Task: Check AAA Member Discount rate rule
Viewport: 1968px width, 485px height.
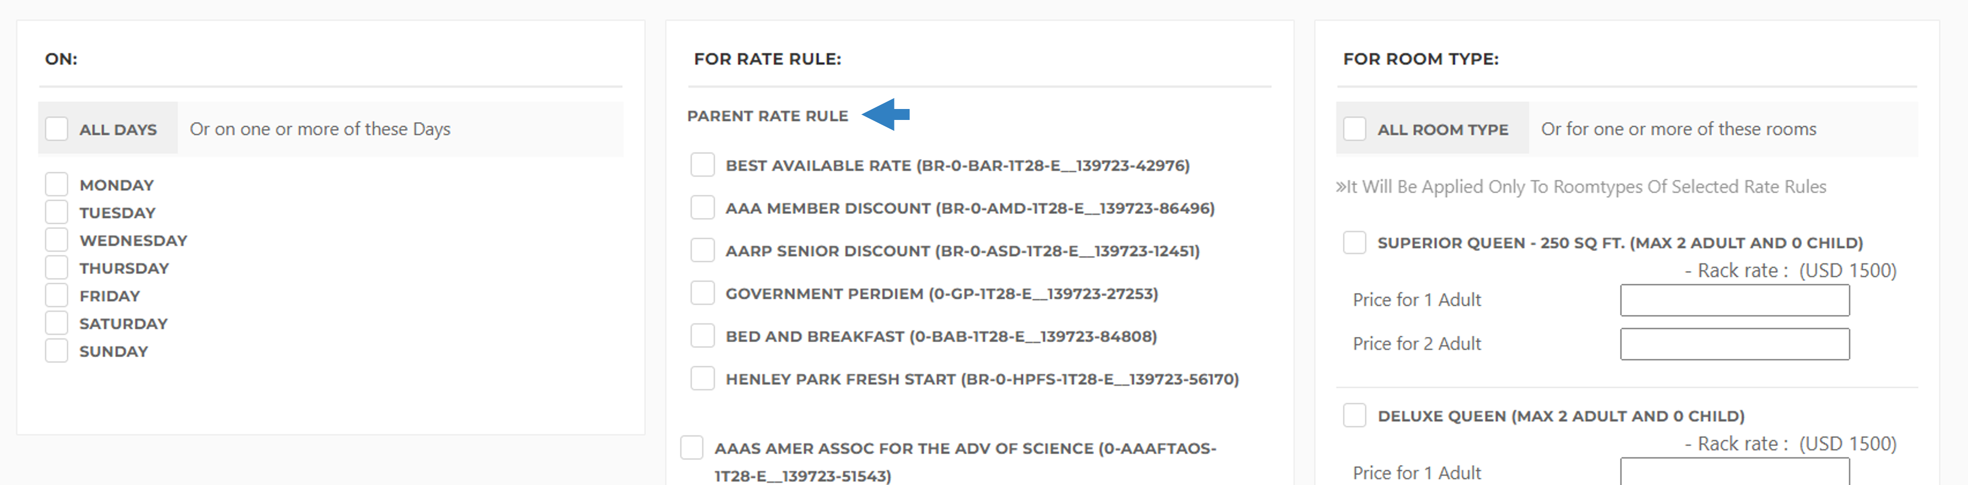Action: tap(702, 208)
